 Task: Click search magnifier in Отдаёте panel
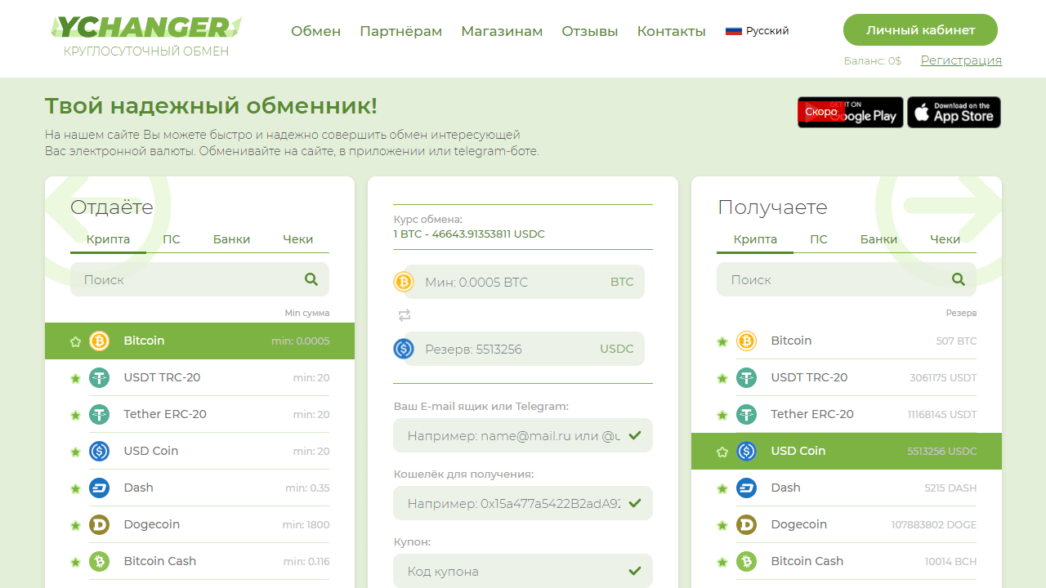pos(311,279)
